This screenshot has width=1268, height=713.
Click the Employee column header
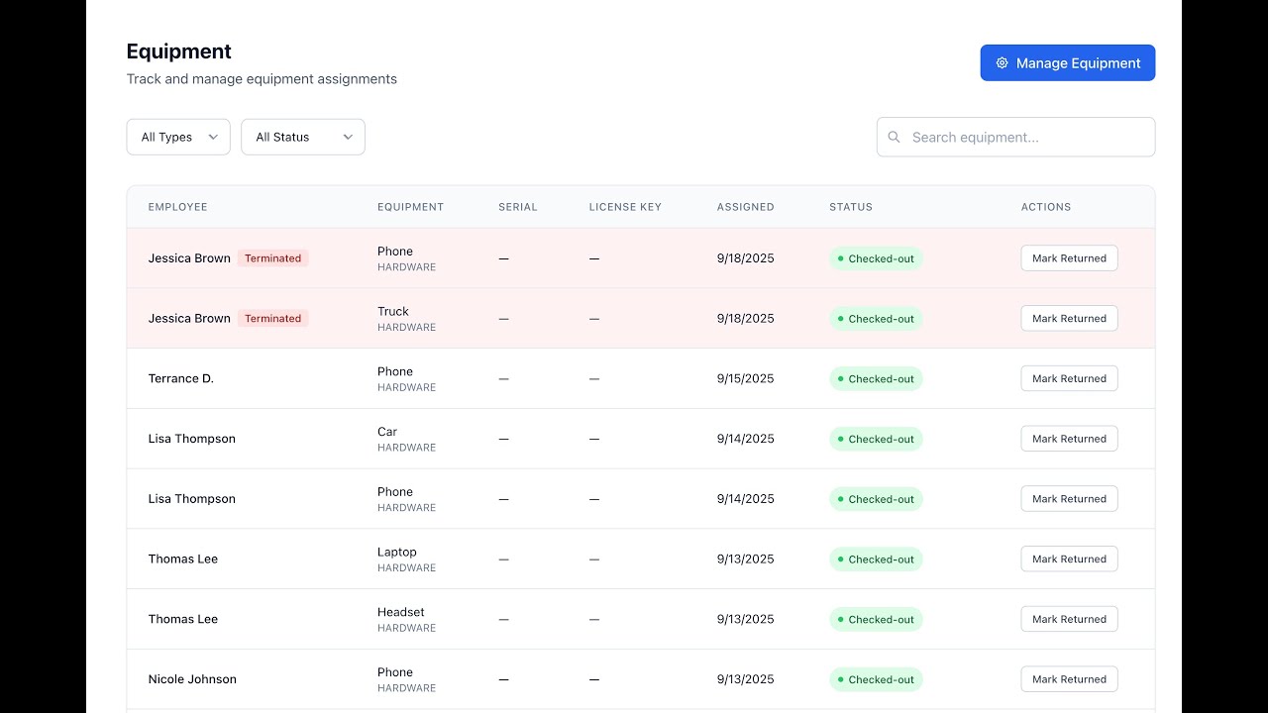[177, 207]
